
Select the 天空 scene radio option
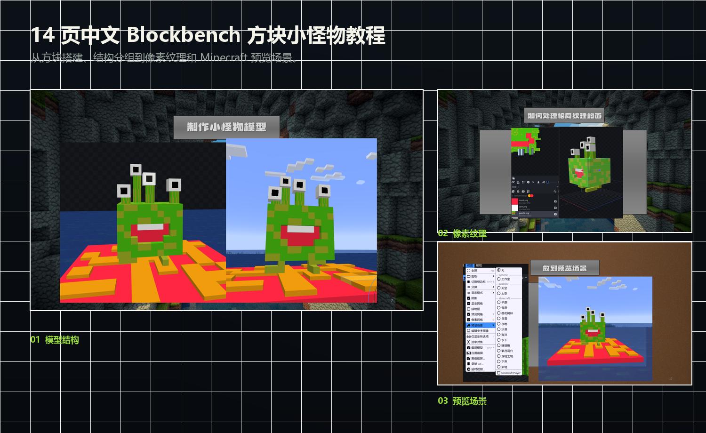pos(498,288)
